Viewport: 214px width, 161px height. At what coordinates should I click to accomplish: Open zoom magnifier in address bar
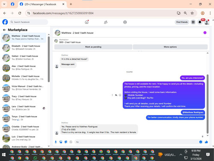pos(185,13)
